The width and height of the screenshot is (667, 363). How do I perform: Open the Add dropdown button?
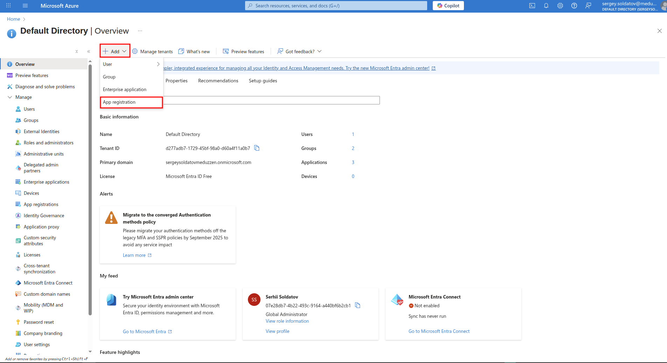(115, 51)
